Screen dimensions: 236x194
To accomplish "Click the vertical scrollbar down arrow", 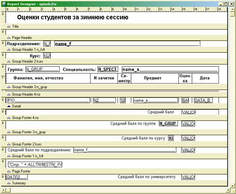I will coord(232,186).
